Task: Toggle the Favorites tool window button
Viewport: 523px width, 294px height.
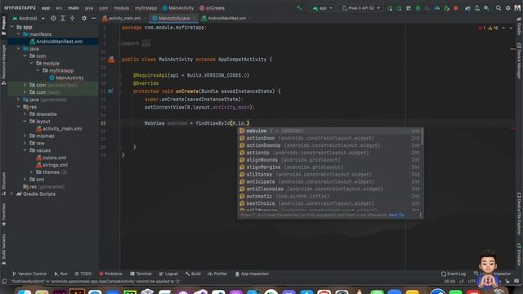Action: click(3, 214)
